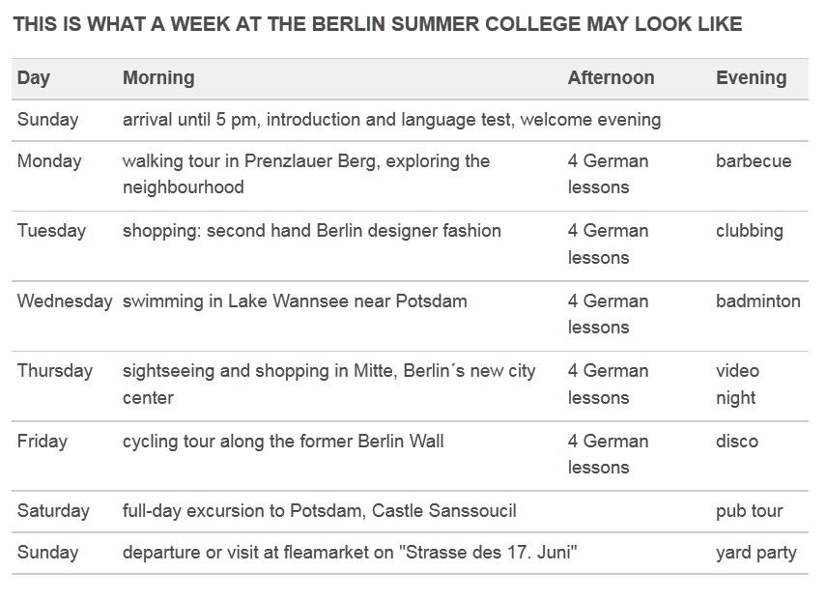Click the video night entry
The width and height of the screenshot is (826, 600).
737,384
